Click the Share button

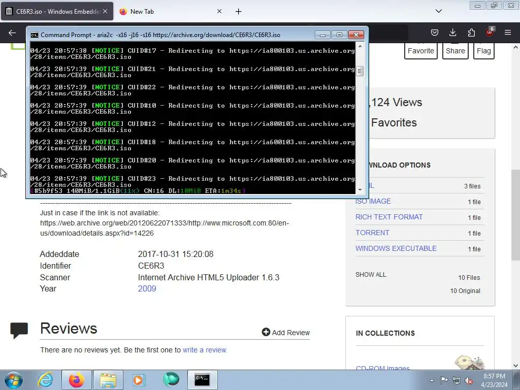pos(456,51)
